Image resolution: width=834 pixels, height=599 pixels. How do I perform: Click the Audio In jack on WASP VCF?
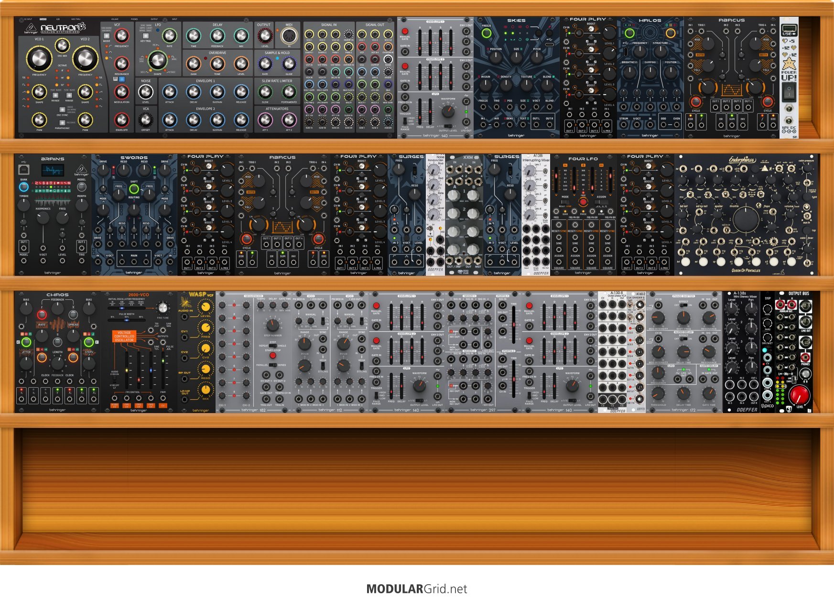point(184,317)
